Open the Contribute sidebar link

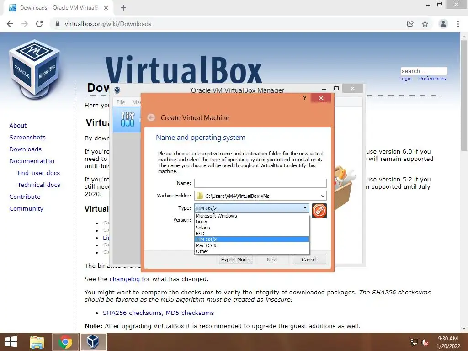coord(25,197)
